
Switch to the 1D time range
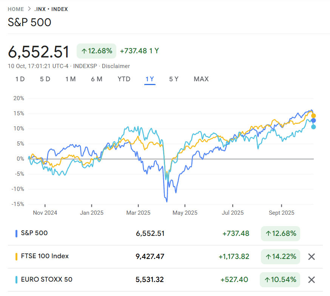tap(20, 79)
